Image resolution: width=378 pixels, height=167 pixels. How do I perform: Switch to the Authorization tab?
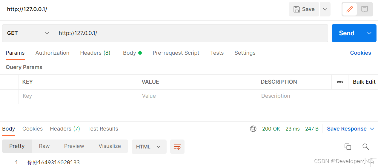pyautogui.click(x=52, y=53)
